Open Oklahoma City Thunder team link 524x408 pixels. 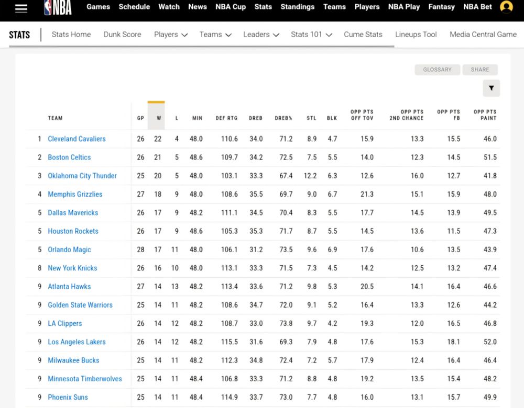coord(82,176)
